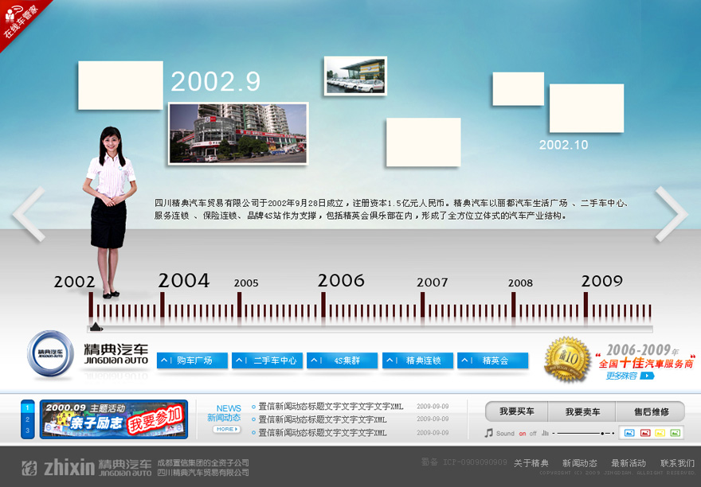This screenshot has width=701, height=487.
Task: Turn sound on
Action: 523,434
